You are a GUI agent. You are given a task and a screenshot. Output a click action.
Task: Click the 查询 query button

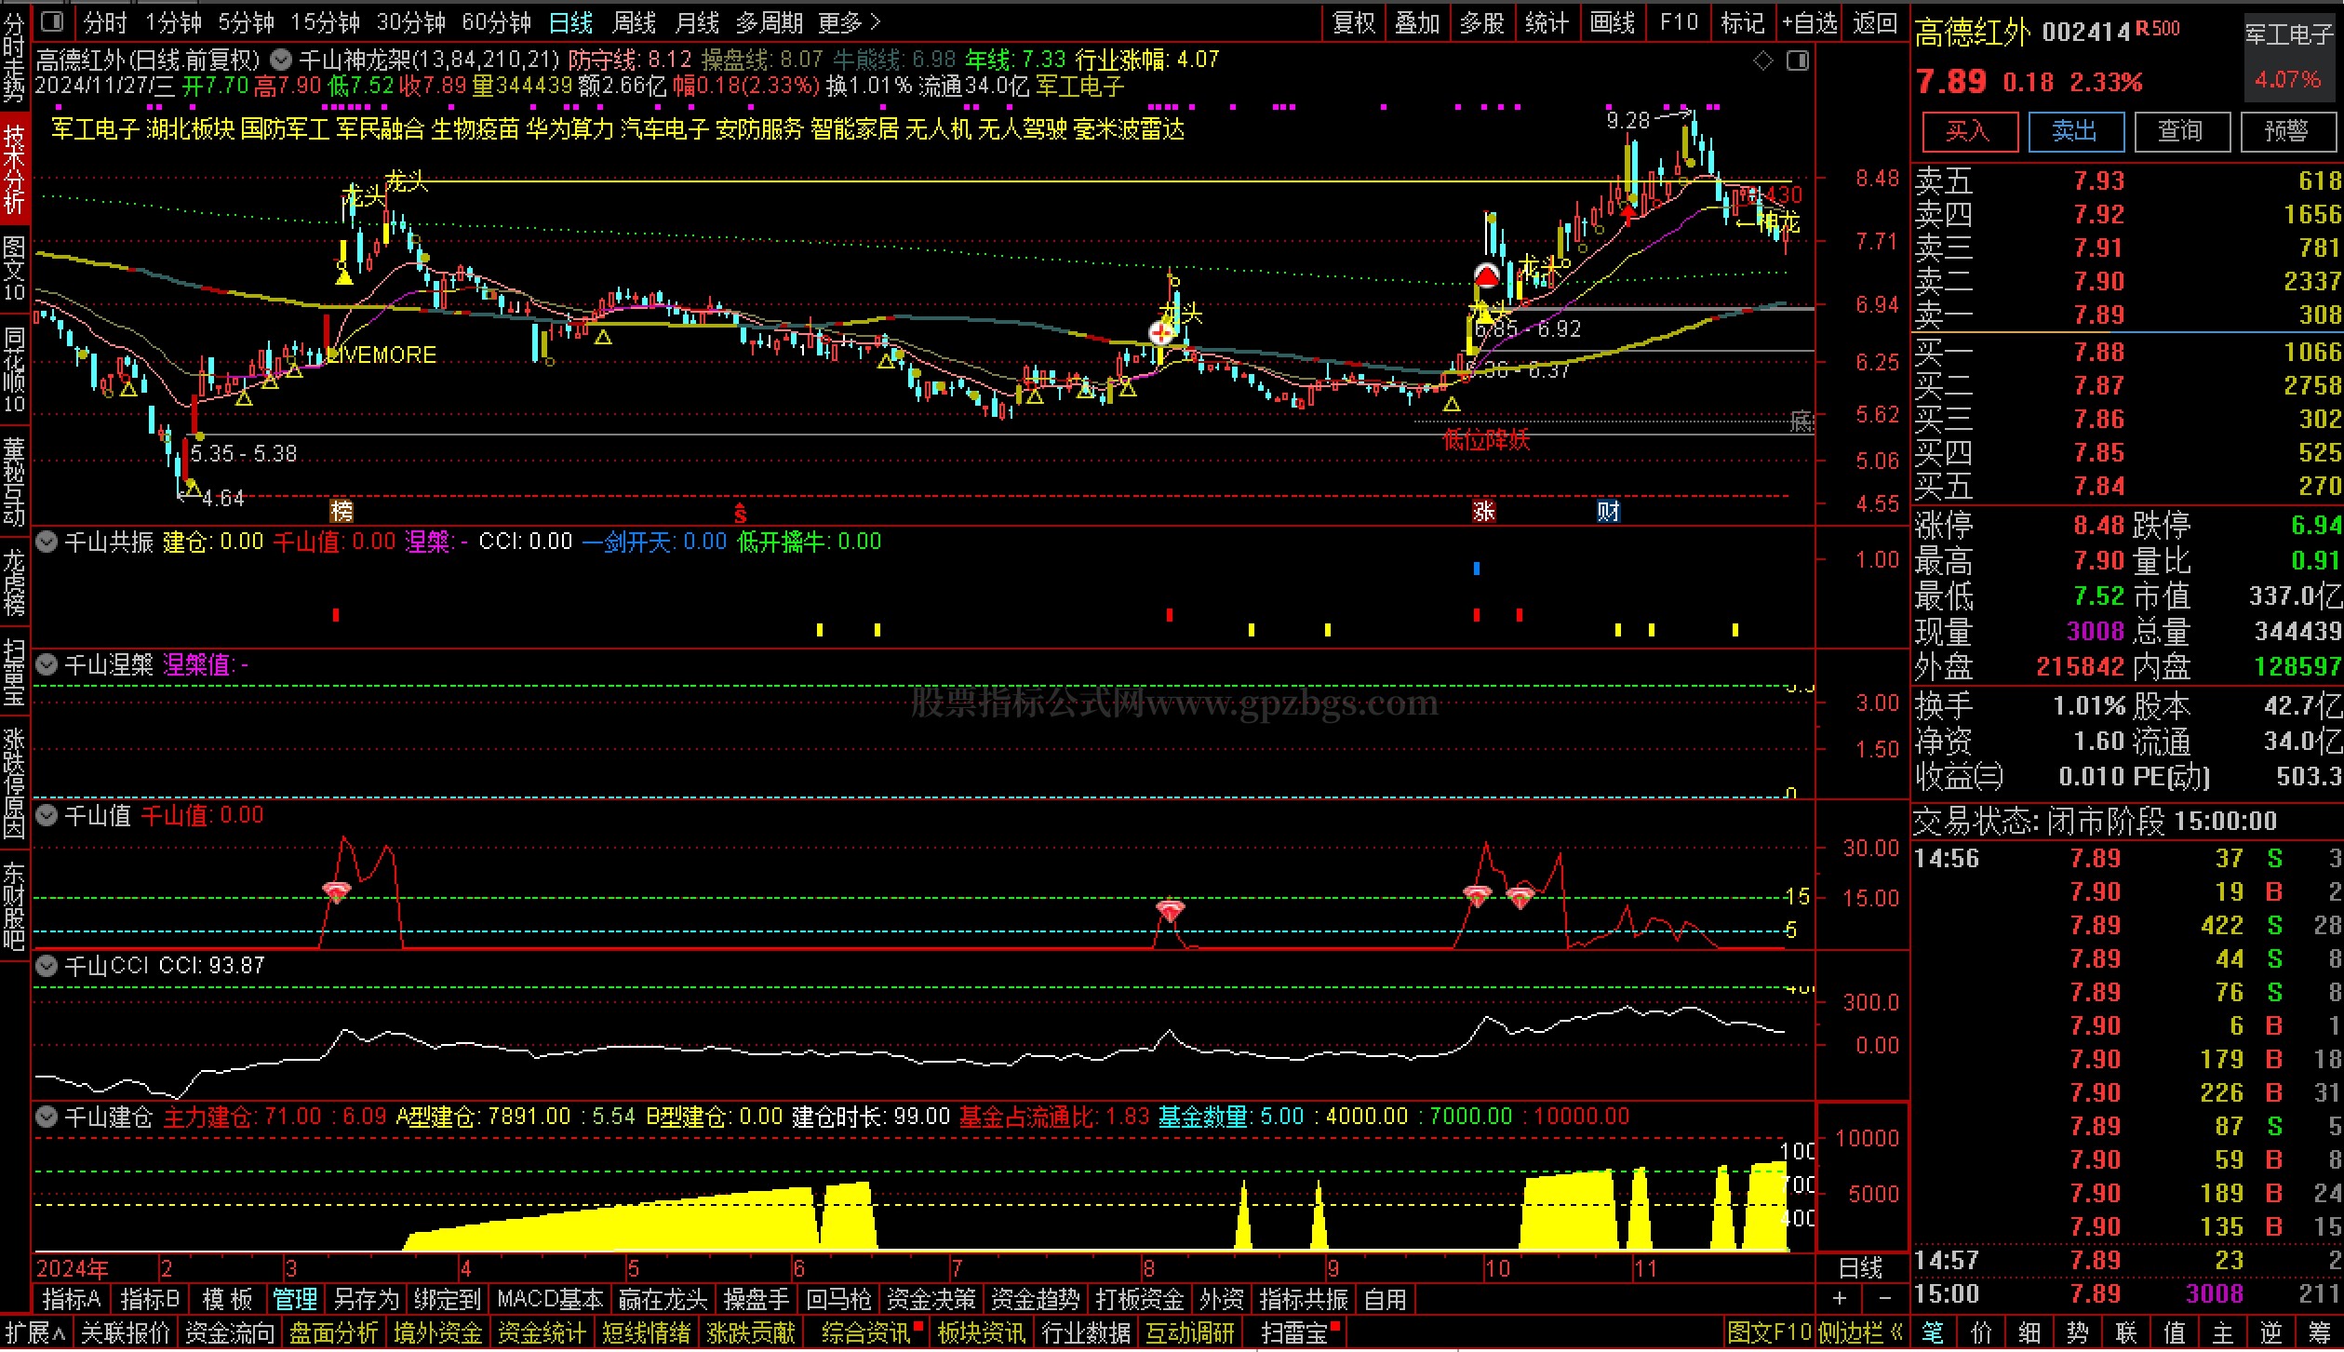(2181, 131)
